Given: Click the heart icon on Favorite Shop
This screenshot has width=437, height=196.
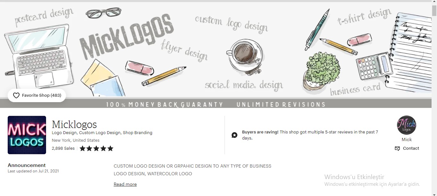Looking at the screenshot, I should pyautogui.click(x=16, y=95).
